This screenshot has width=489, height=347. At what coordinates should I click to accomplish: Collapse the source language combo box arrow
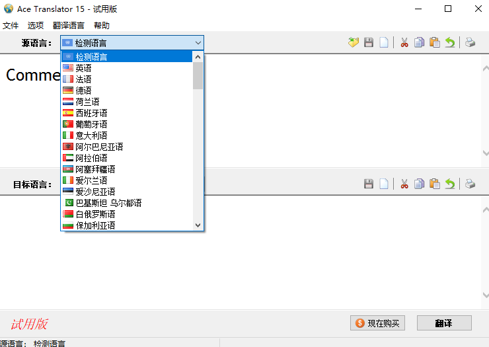coord(198,43)
